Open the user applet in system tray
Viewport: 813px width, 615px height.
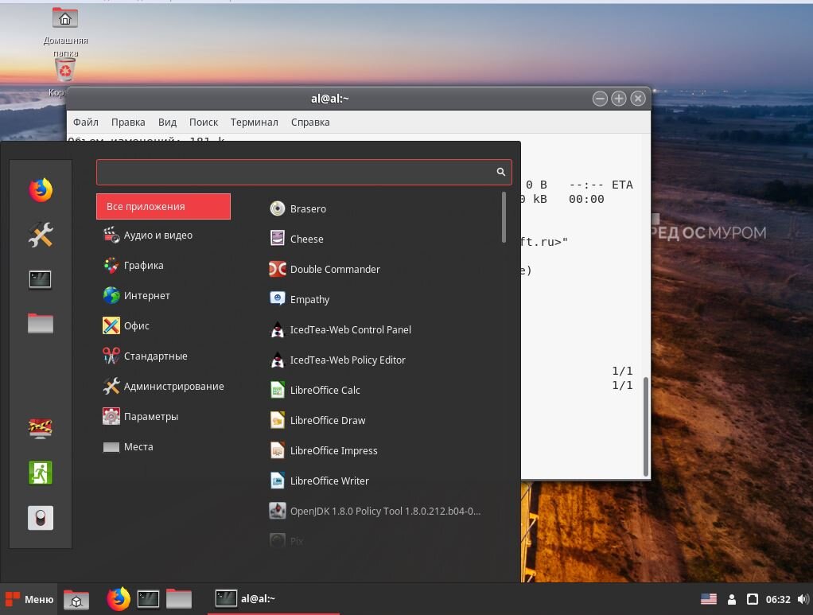tap(732, 599)
